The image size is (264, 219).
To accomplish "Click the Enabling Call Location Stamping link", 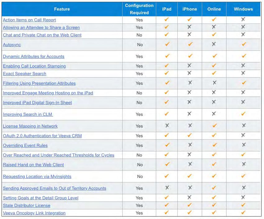I will tap(34, 66).
